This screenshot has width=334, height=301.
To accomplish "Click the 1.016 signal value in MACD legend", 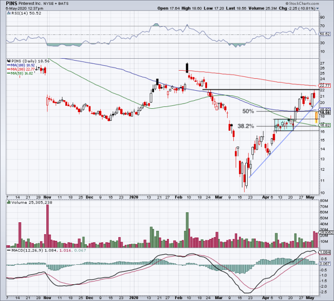I will pyautogui.click(x=65, y=250).
